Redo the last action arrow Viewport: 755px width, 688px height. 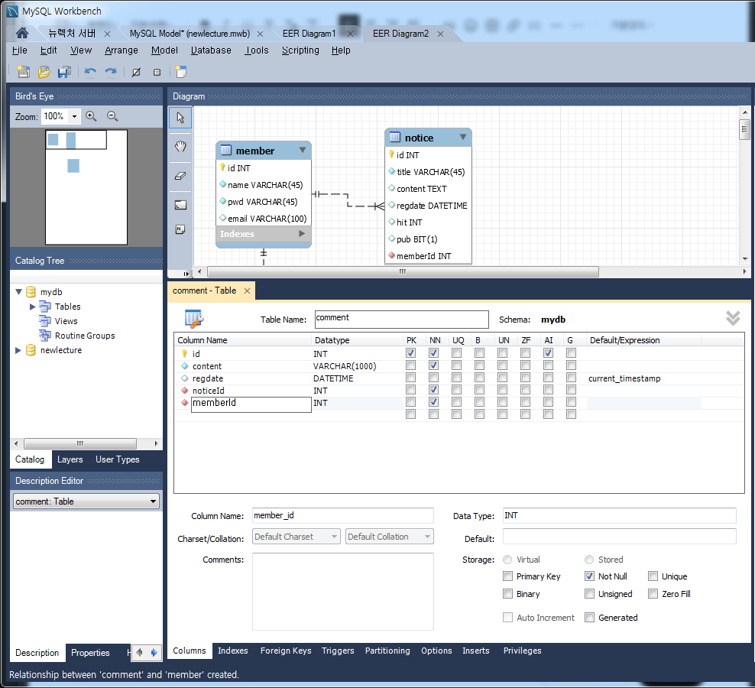coord(111,72)
